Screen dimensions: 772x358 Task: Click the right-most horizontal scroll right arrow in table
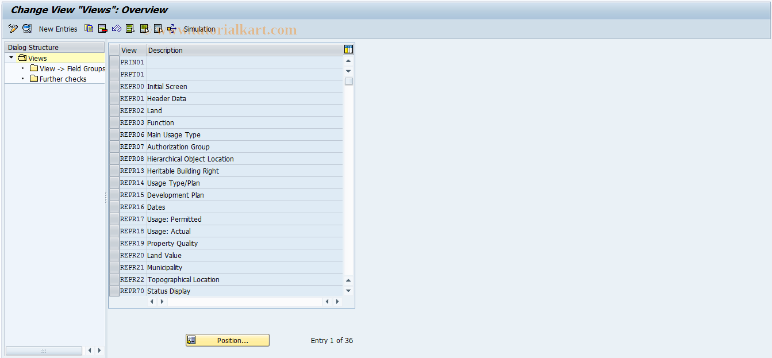(x=337, y=301)
